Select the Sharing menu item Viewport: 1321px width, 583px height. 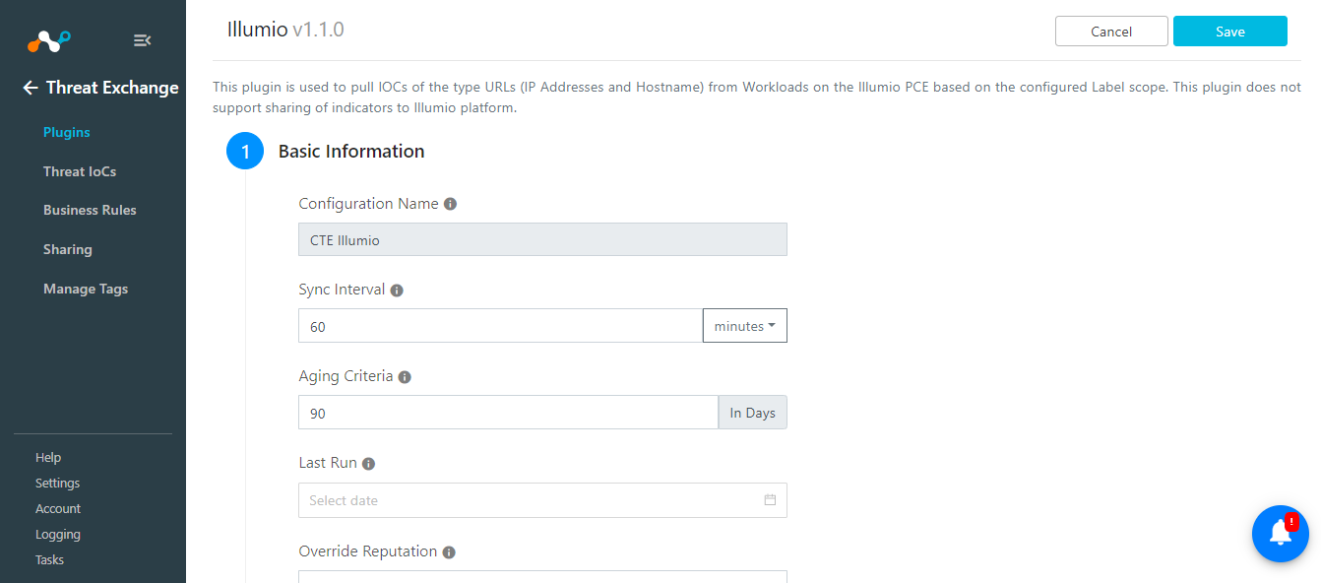[68, 249]
